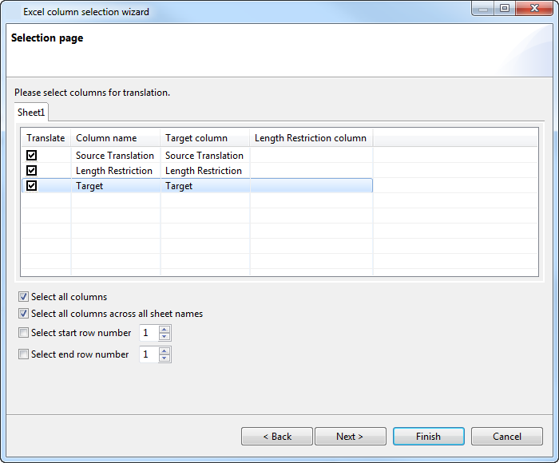The height and width of the screenshot is (463, 559).
Task: Click the start row number field
Action: [149, 333]
